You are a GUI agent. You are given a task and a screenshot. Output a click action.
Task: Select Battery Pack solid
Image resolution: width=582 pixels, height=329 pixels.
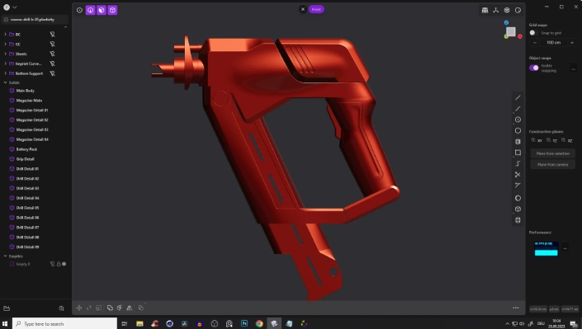coord(26,149)
